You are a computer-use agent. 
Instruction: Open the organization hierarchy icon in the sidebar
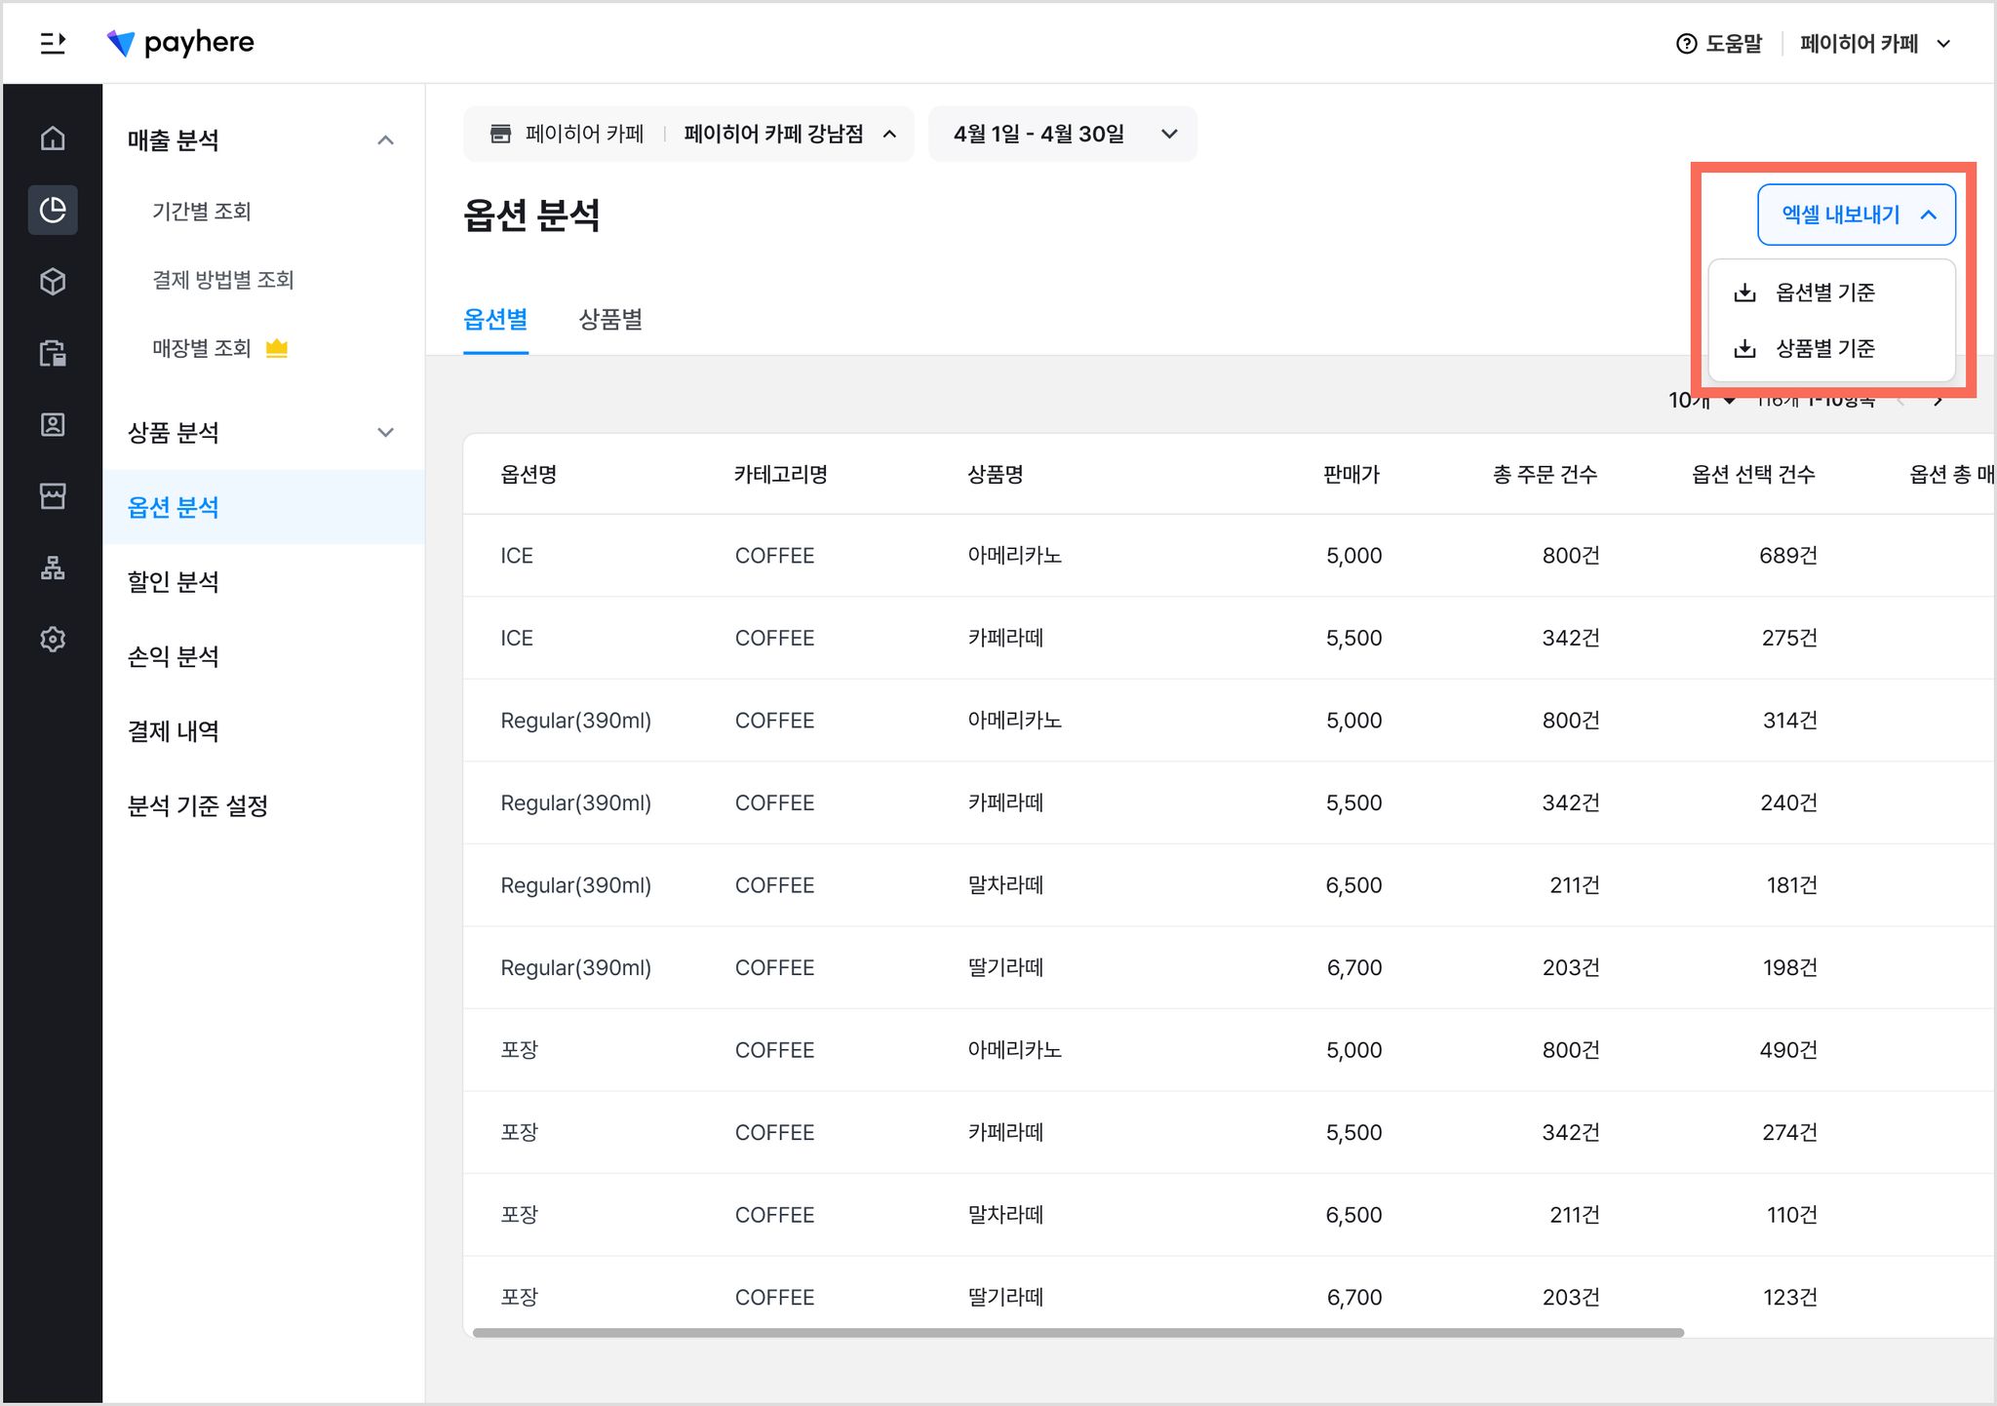53,567
